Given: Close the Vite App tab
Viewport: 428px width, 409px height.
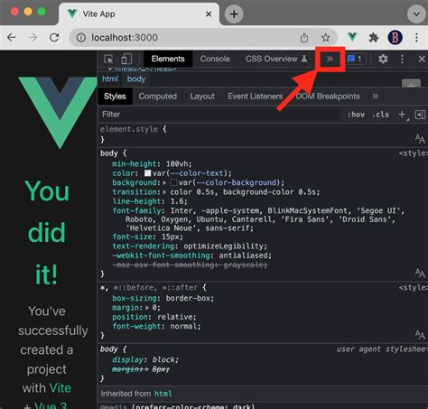Looking at the screenshot, I should 209,14.
